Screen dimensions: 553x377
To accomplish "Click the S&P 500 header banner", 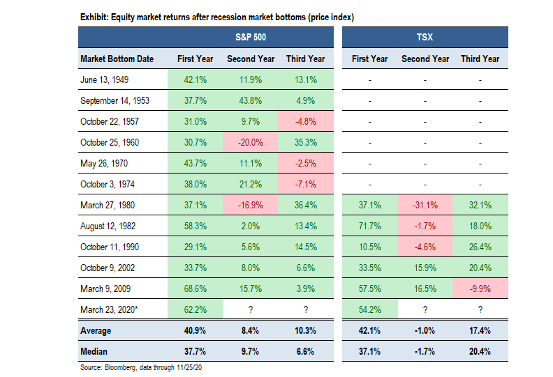I will point(251,37).
